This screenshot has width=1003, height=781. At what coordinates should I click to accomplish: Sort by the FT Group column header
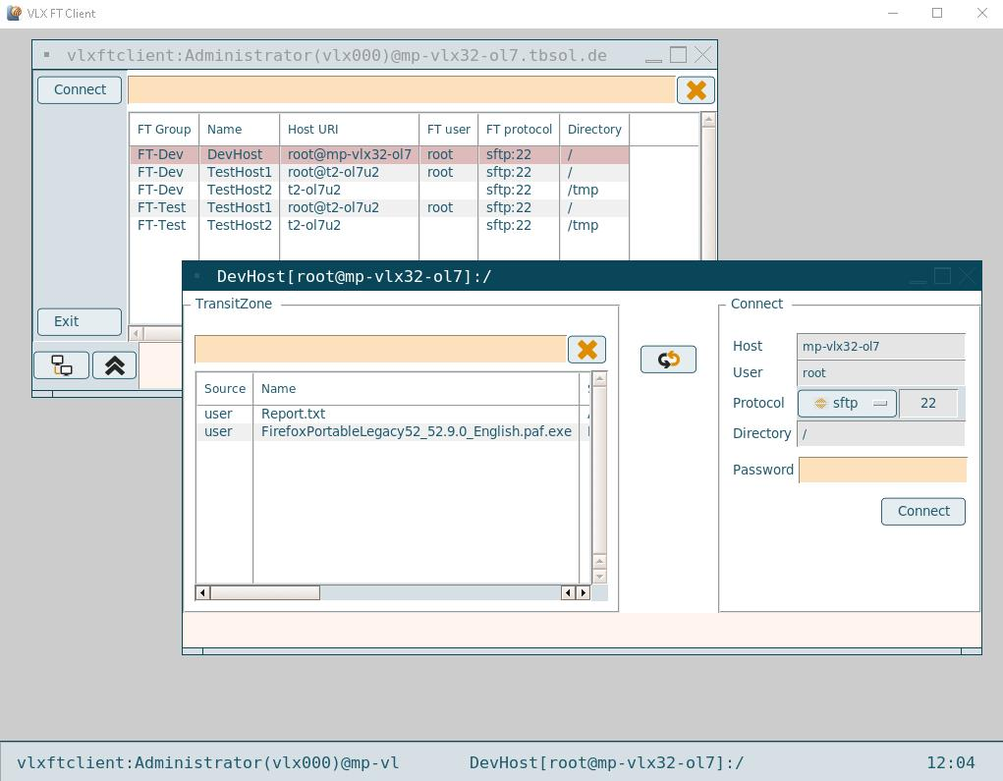pyautogui.click(x=164, y=129)
